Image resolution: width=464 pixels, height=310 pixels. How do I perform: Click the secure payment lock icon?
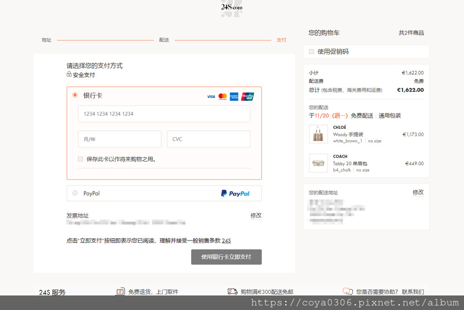pos(69,74)
